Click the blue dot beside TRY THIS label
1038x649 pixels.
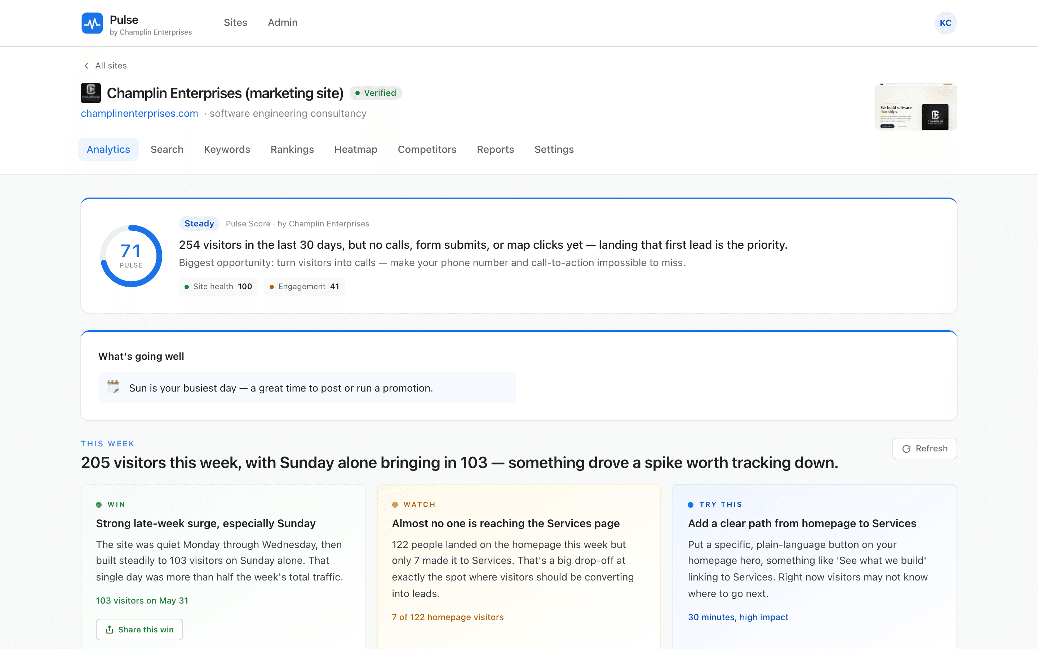pos(691,505)
